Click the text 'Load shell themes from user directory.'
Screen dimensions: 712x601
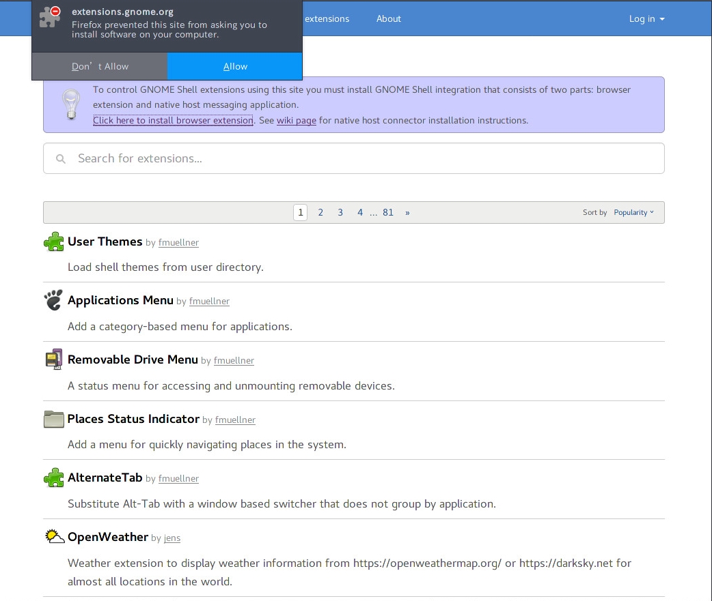click(x=165, y=267)
